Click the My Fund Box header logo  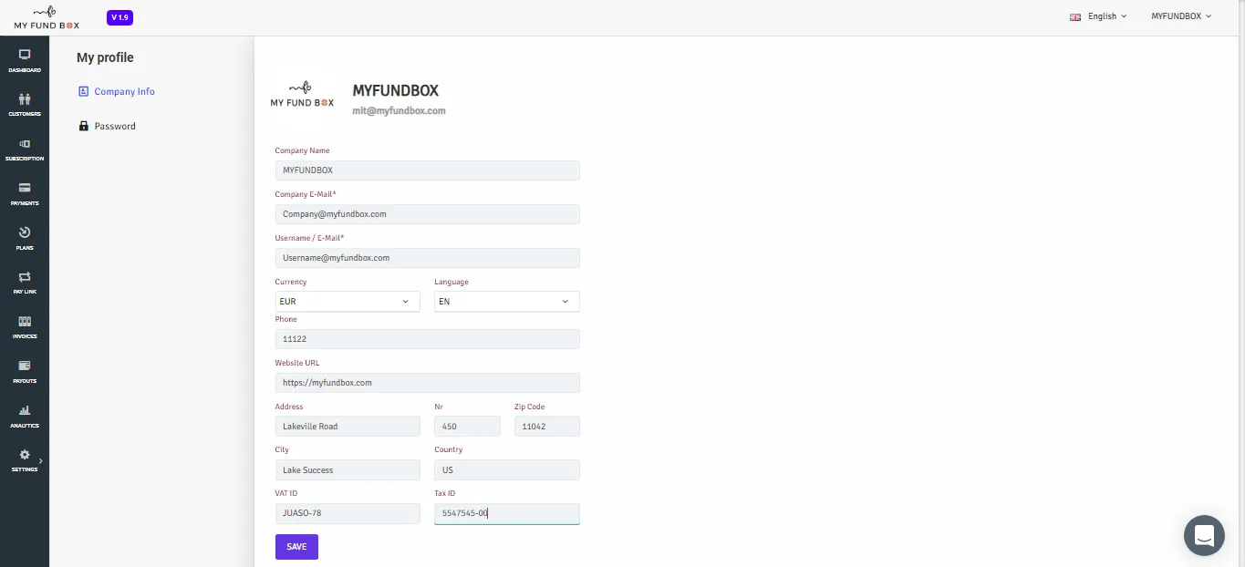tap(47, 17)
